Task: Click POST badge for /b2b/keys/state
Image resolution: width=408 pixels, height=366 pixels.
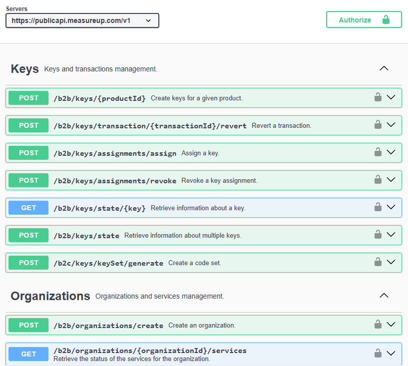Action: coord(28,235)
